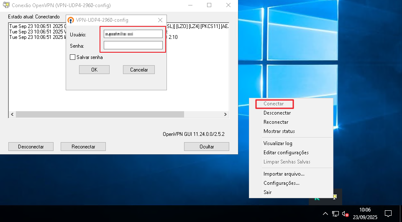Click the OpenVPN keyhole icon in credentials dialog

[71, 20]
